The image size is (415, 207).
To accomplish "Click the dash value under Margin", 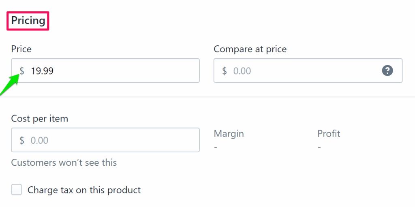I will pos(216,147).
